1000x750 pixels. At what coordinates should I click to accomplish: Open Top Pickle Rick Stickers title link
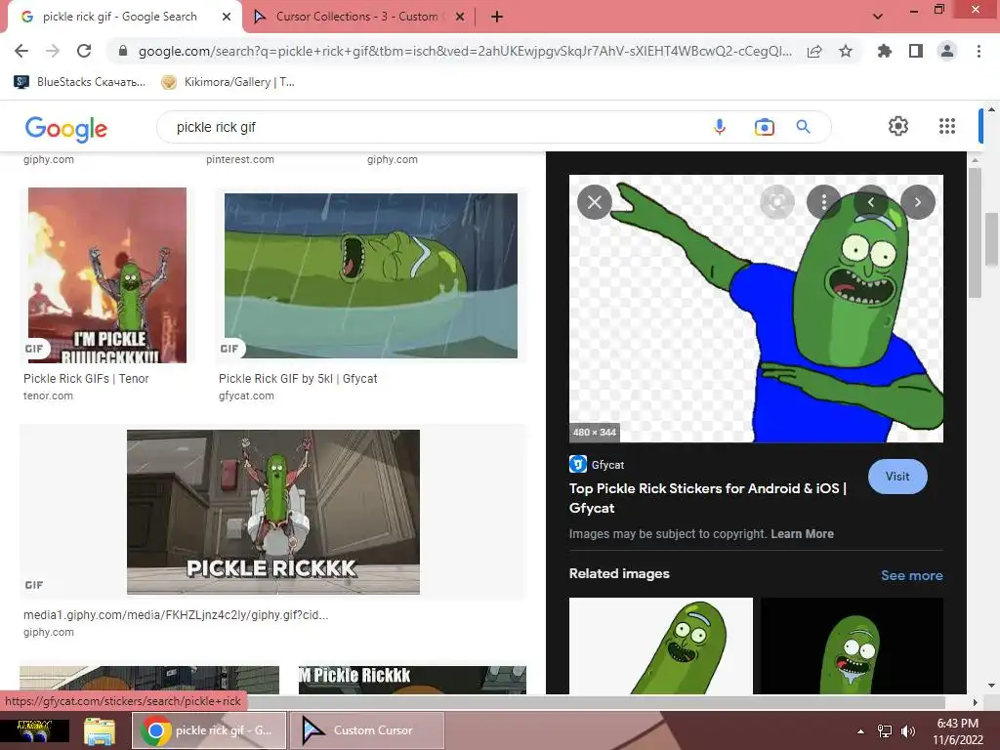tap(708, 498)
